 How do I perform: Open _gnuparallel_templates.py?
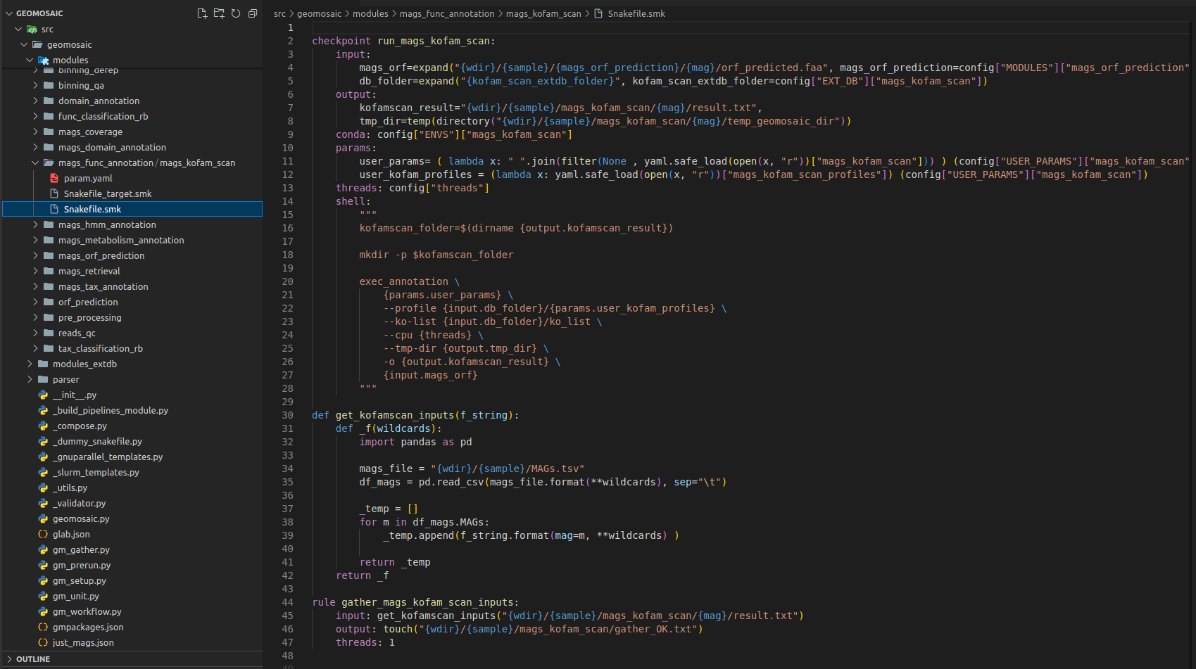(x=108, y=457)
